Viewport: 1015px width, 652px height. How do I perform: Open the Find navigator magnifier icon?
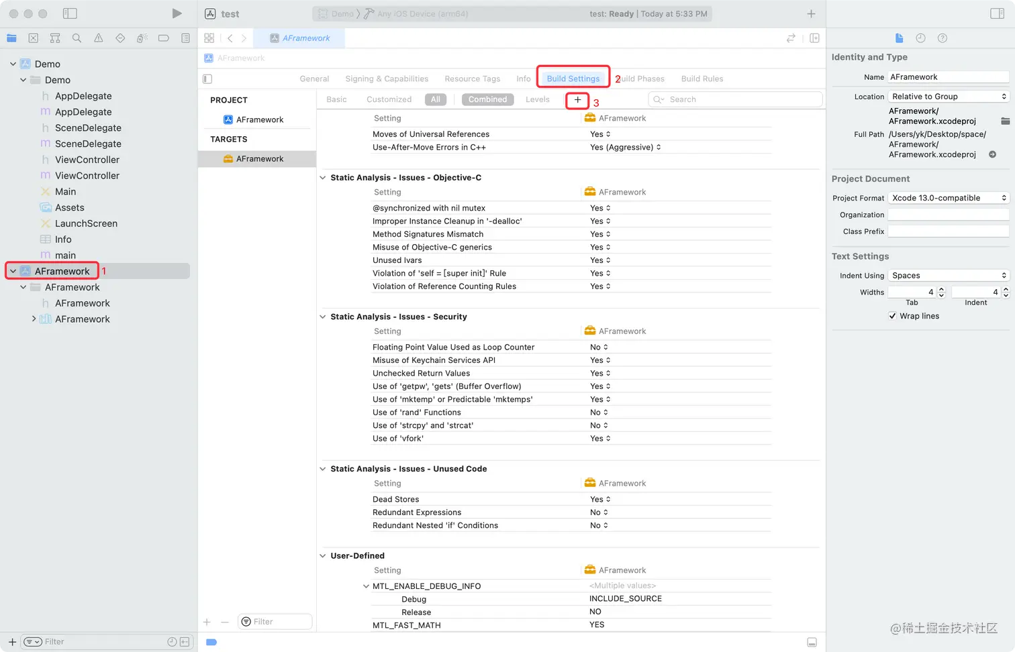(x=77, y=38)
